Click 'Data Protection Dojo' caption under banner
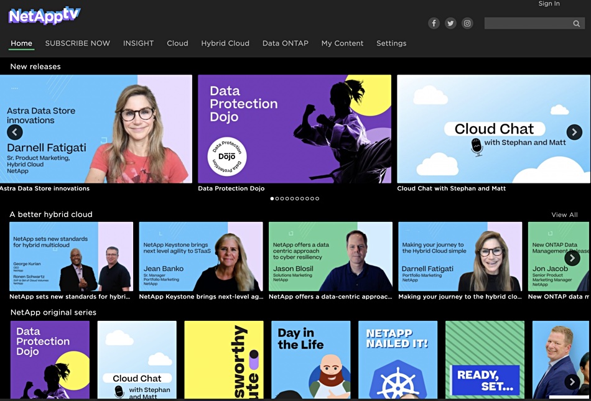Viewport: 591px width, 401px height. pos(231,188)
